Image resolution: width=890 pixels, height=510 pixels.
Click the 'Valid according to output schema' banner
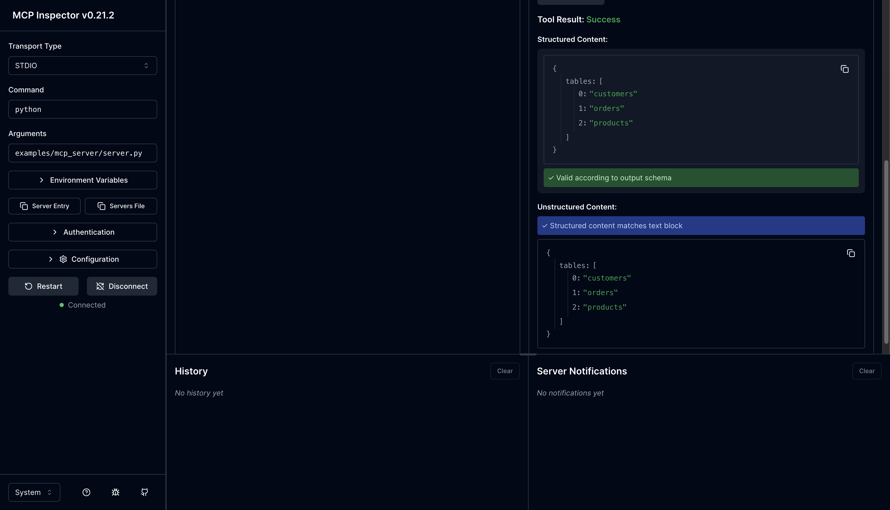click(701, 178)
